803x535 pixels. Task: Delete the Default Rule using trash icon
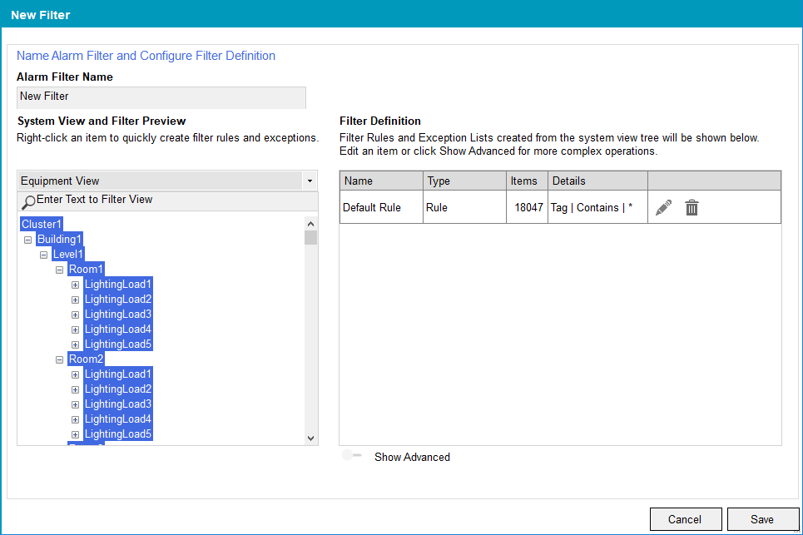[x=691, y=208]
